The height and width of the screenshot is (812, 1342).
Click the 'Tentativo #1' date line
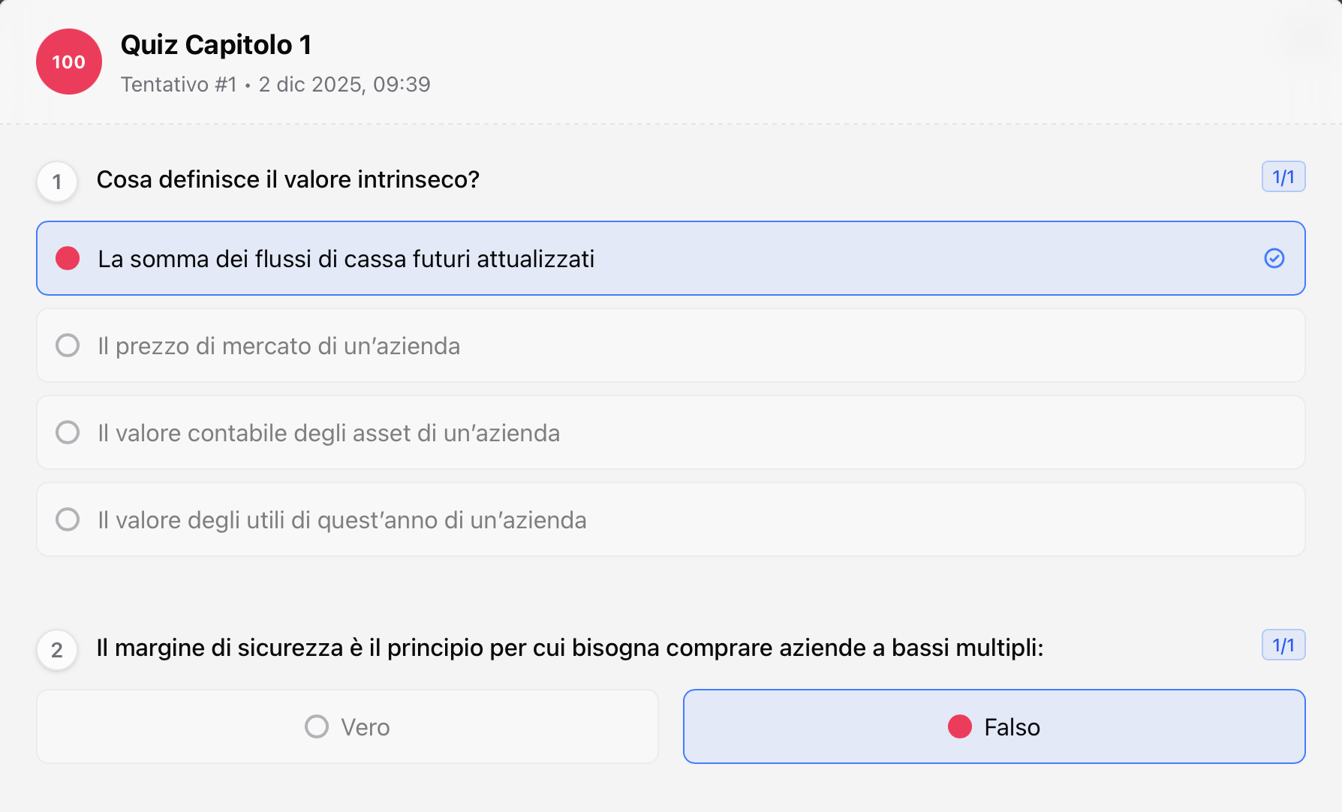click(275, 84)
